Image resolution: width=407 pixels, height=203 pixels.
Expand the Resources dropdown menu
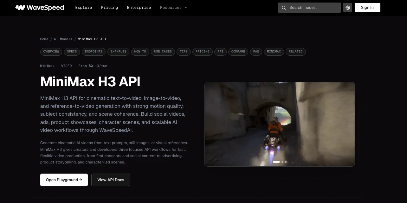coord(174,8)
